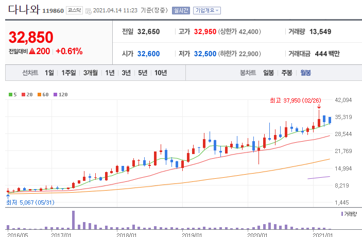Image resolution: width=362 pixels, height=237 pixels.
Task: Click the purple 거래량 legend icon
Action: pos(341,213)
